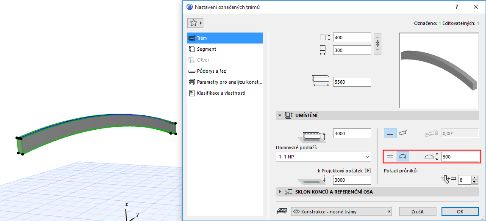Click the junction order priority icon

tap(448, 179)
